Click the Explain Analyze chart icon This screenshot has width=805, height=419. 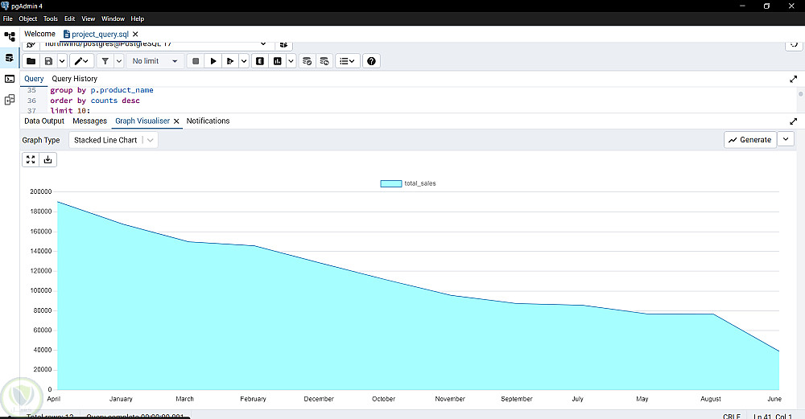(x=277, y=61)
